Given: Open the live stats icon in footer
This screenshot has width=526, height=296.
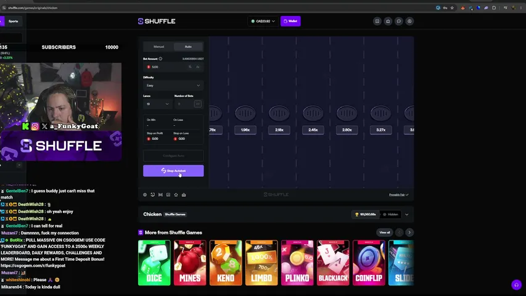Looking at the screenshot, I should pyautogui.click(x=168, y=195).
